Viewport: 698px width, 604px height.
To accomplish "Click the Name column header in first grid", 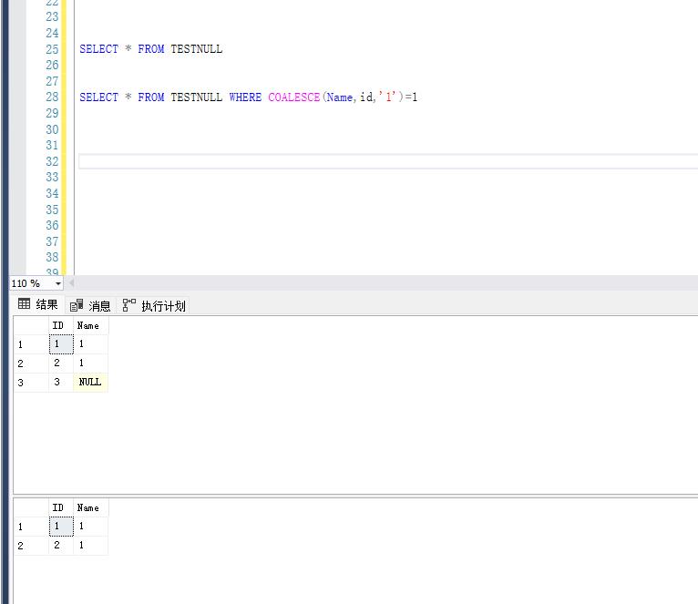I will pyautogui.click(x=89, y=325).
